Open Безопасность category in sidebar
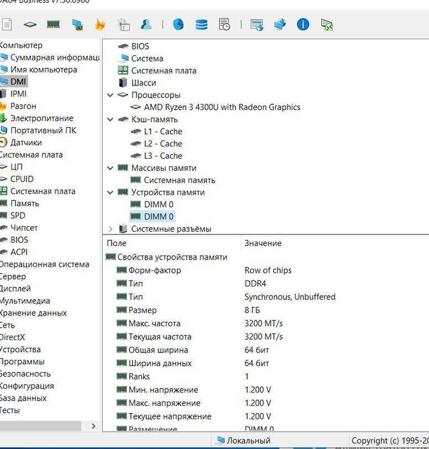This screenshot has width=429, height=449. [25, 374]
